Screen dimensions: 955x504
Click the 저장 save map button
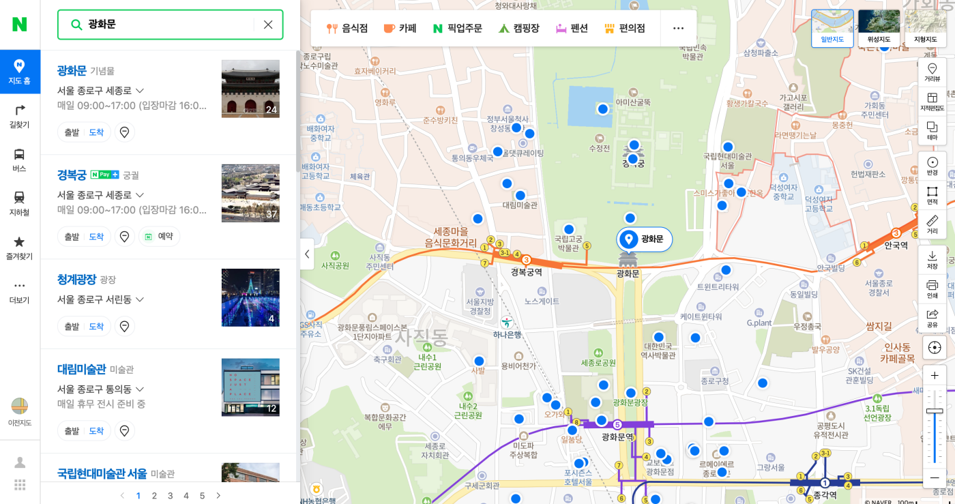click(x=932, y=259)
